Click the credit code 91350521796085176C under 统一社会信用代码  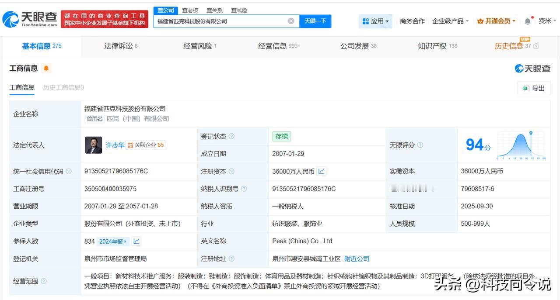pyautogui.click(x=116, y=171)
